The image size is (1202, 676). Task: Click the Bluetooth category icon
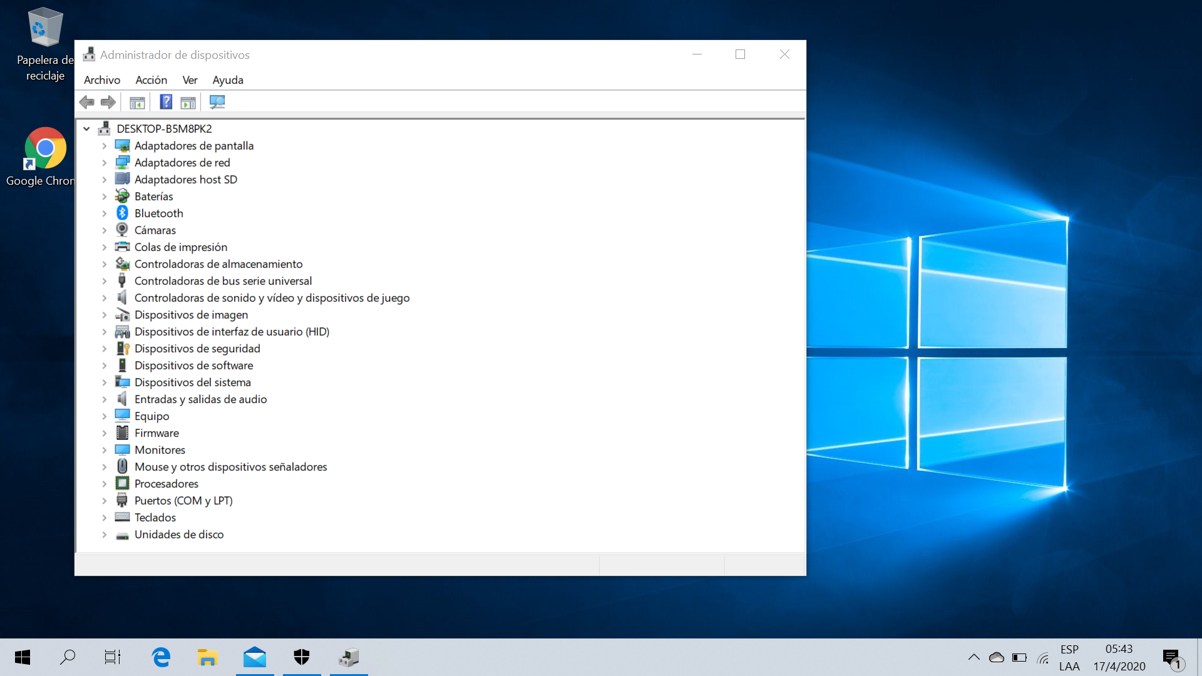(x=122, y=213)
